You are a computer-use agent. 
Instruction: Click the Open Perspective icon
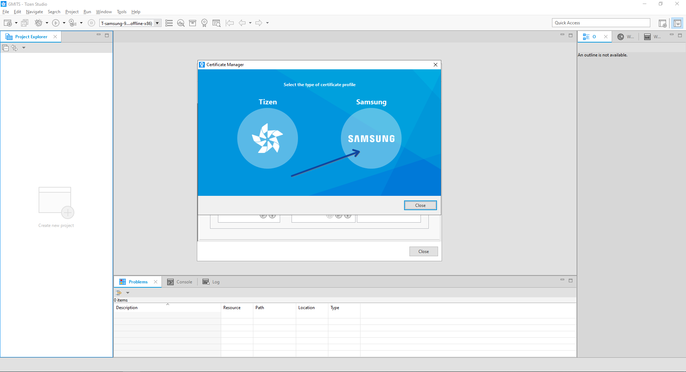click(x=662, y=23)
